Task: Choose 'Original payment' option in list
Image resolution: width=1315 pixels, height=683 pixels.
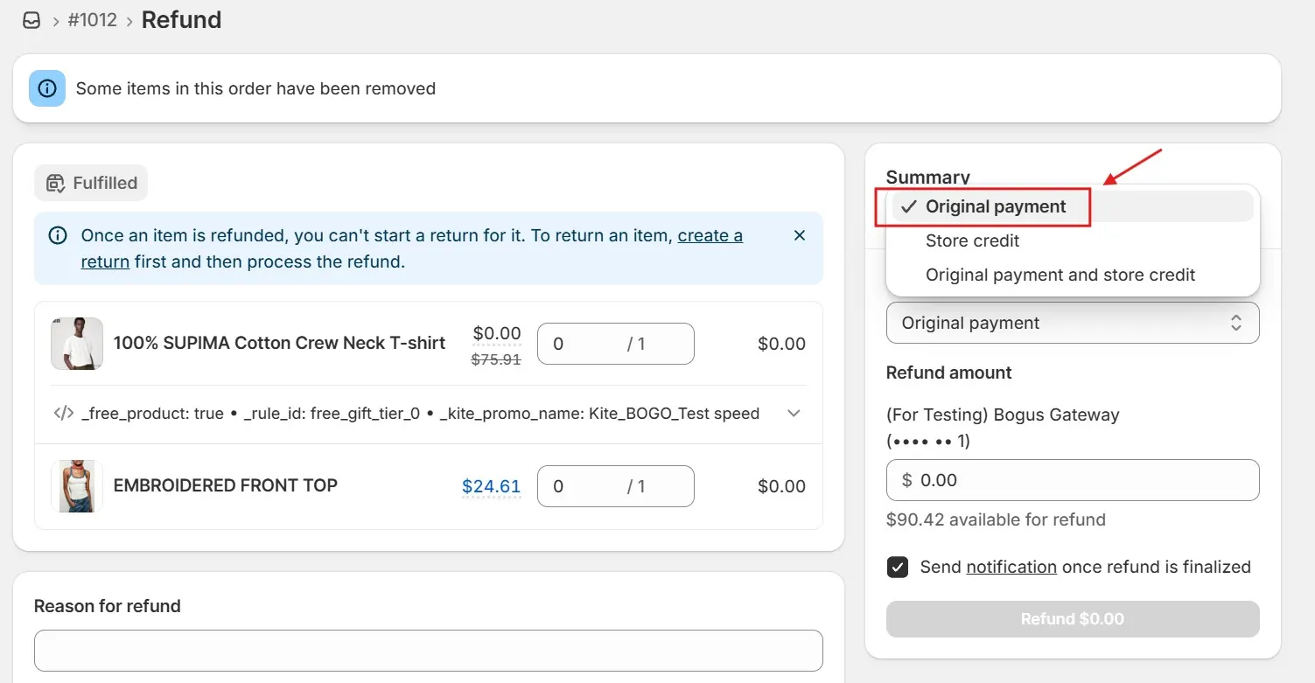Action: point(1073,206)
